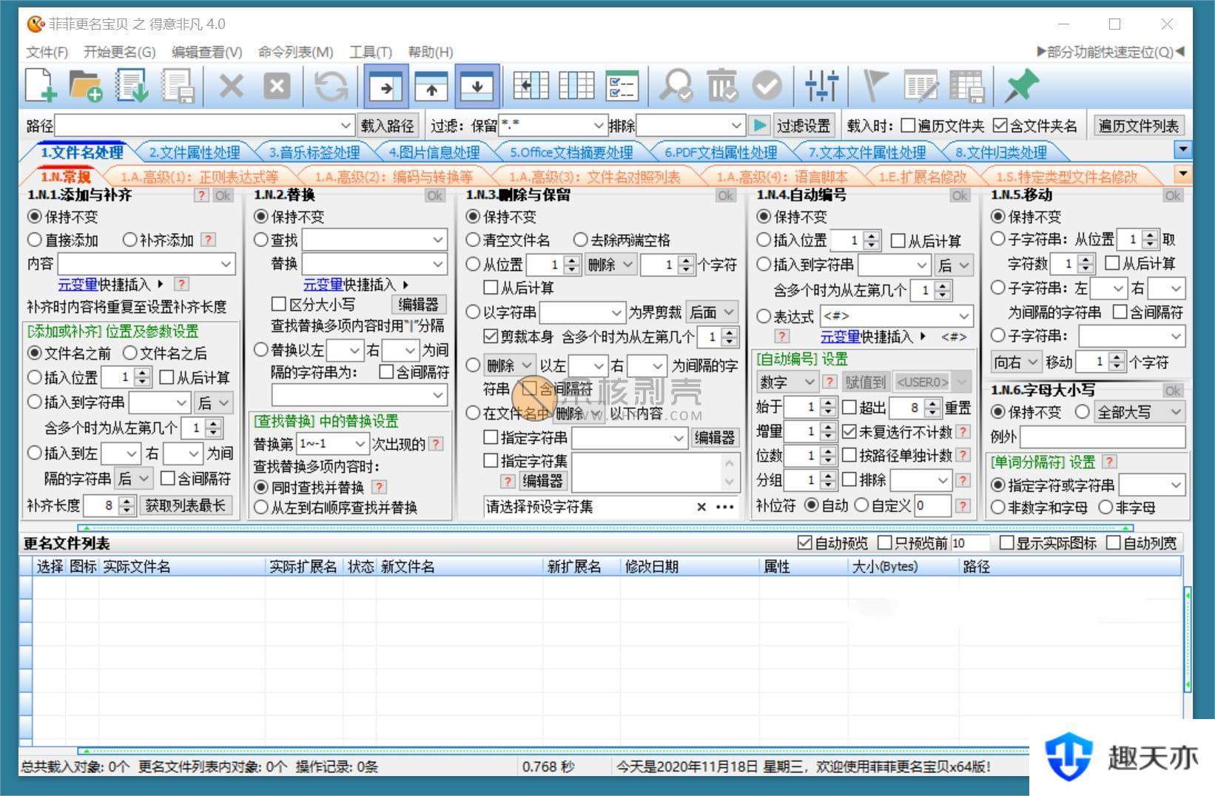The height and width of the screenshot is (796, 1215).
Task: Click the green pushpin icon
Action: pos(1021,86)
